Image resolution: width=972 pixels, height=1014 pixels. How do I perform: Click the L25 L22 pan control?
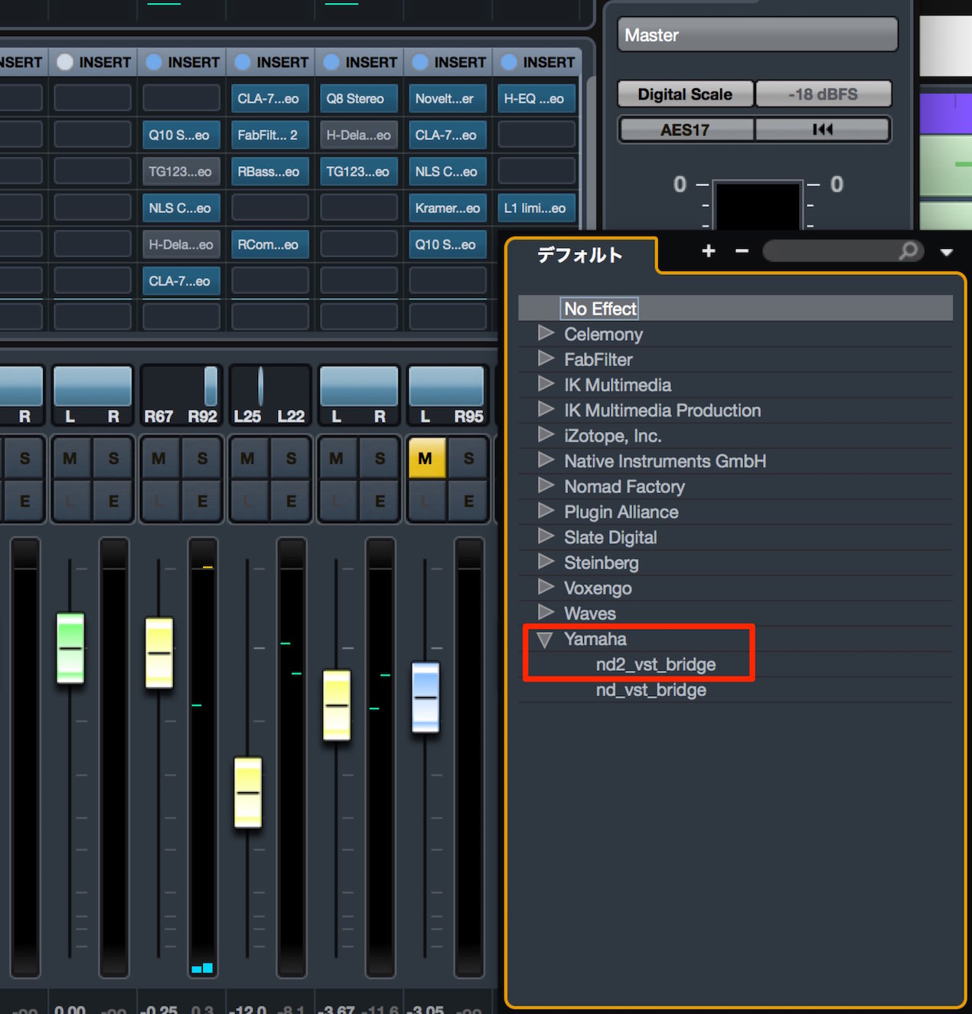click(x=270, y=386)
